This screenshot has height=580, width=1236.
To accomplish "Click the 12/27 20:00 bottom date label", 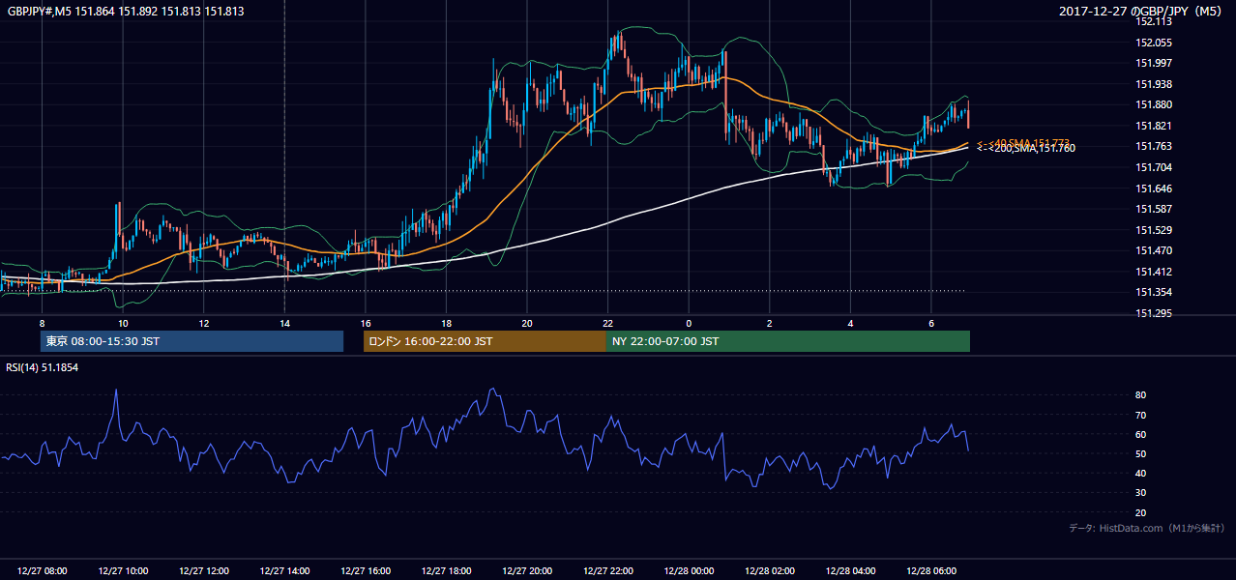I will point(527,571).
